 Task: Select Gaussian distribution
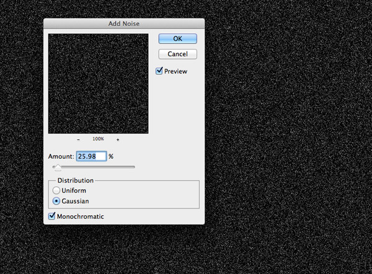(56, 201)
